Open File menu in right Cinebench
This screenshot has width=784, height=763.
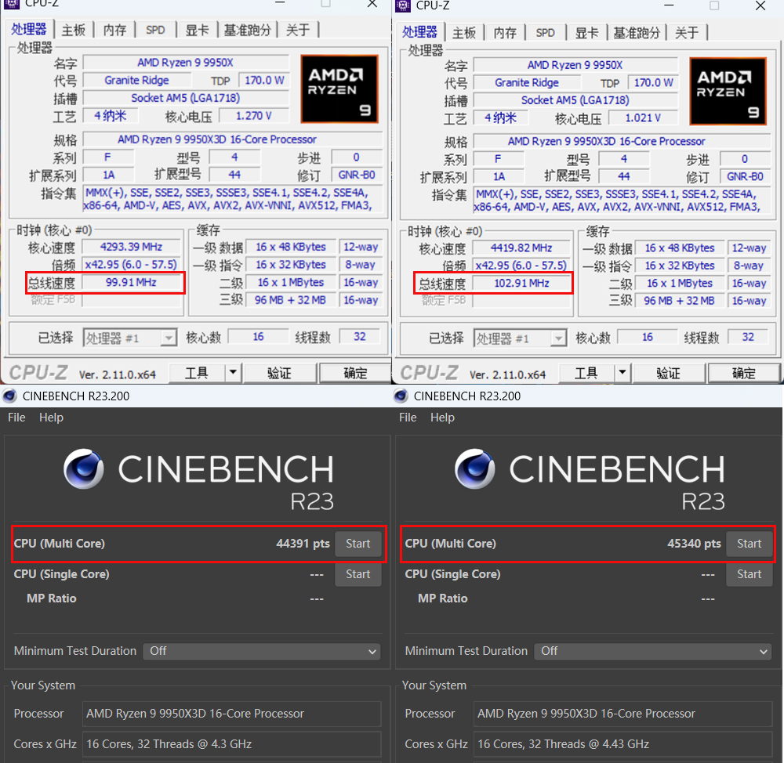pyautogui.click(x=408, y=418)
